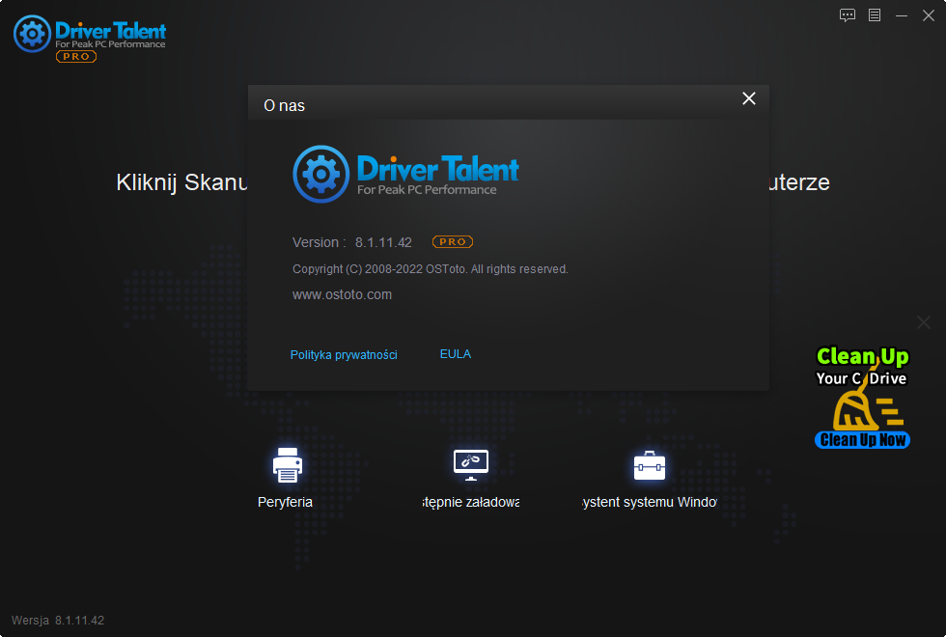Open the main menu list icon
946x637 pixels.
point(875,15)
